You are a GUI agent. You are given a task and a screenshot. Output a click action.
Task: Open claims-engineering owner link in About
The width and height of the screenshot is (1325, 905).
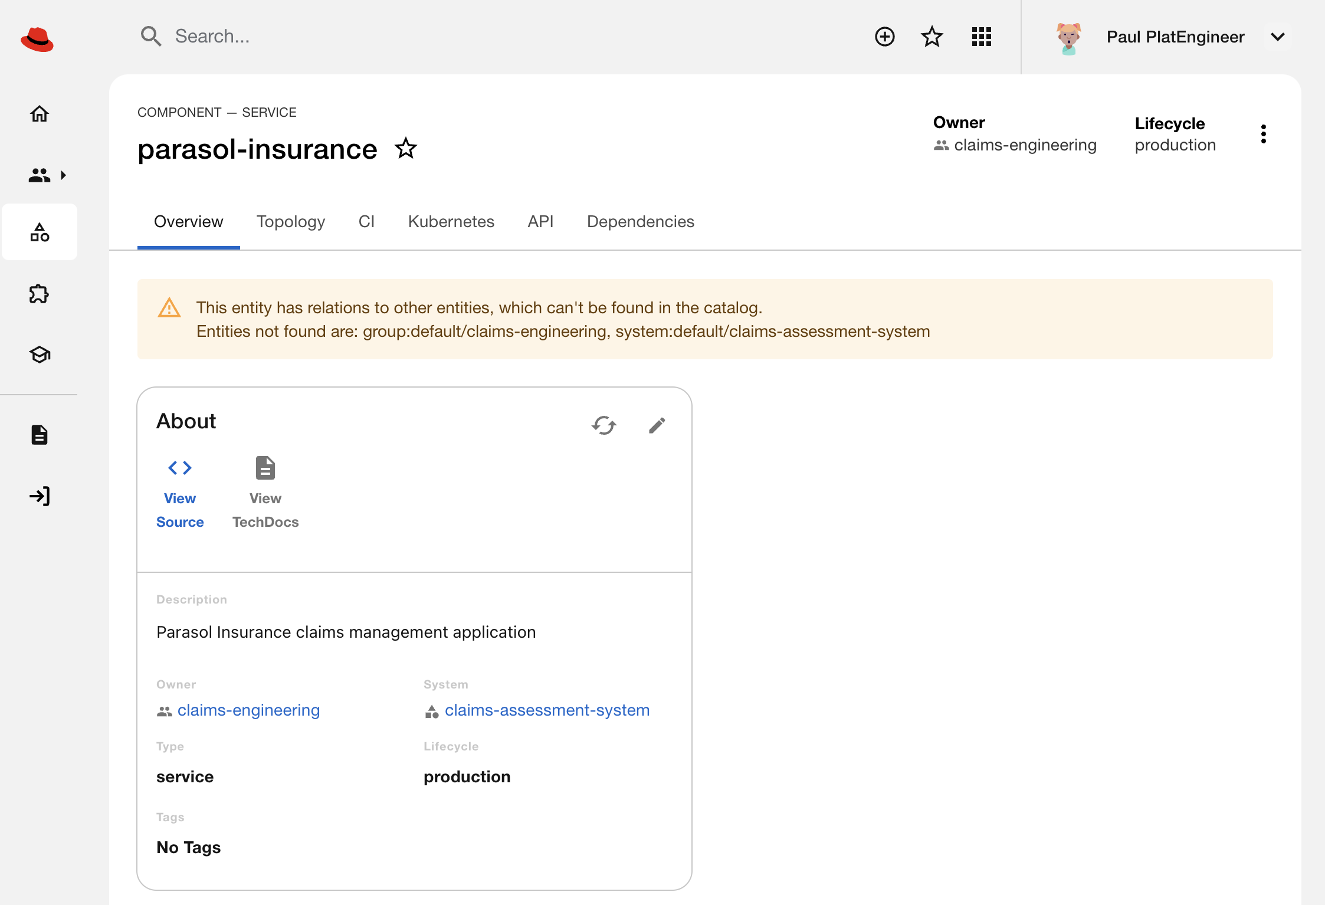(x=248, y=710)
